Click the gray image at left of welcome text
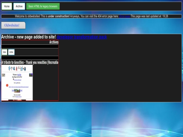This screenshot has height=137, width=183. click(3, 75)
